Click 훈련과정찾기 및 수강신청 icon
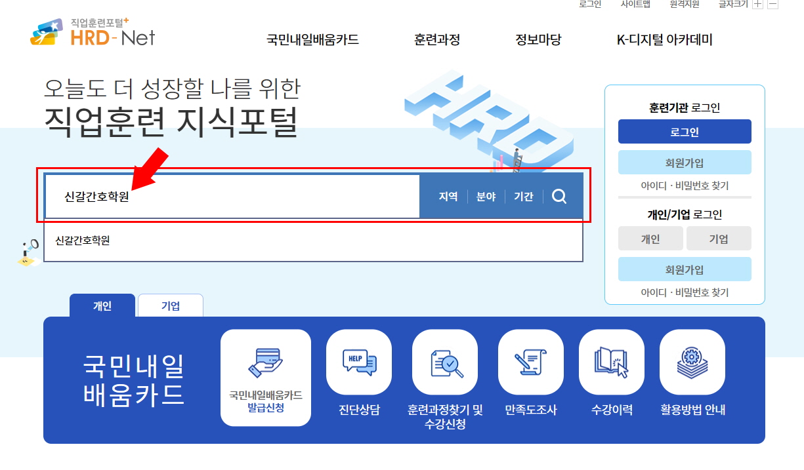Viewport: 804px width, 470px height. pyautogui.click(x=445, y=362)
